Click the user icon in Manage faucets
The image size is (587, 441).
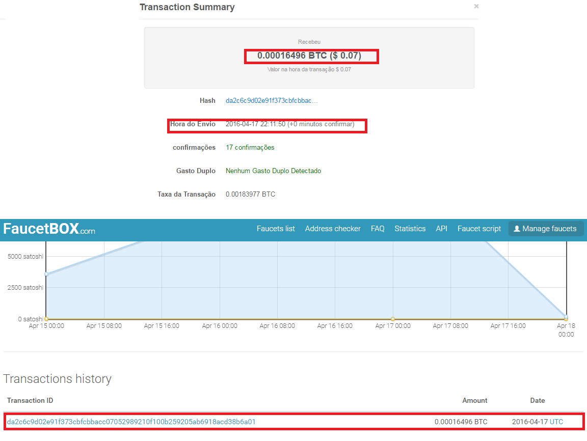[x=517, y=229]
